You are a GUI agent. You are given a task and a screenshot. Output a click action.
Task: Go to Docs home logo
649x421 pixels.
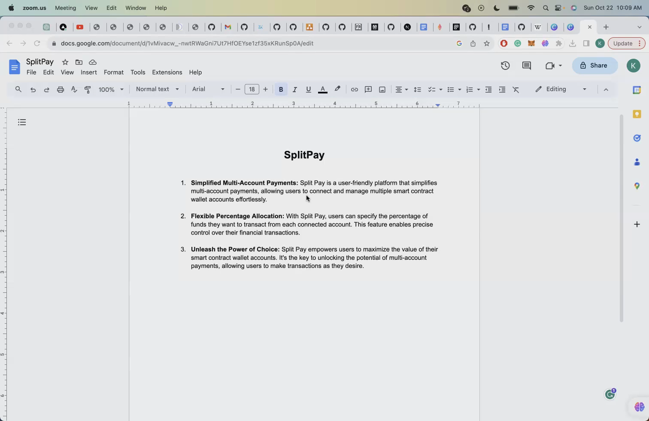click(14, 67)
